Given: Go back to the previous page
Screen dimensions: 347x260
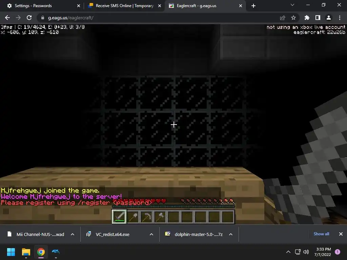Looking at the screenshot, I should click(7, 18).
